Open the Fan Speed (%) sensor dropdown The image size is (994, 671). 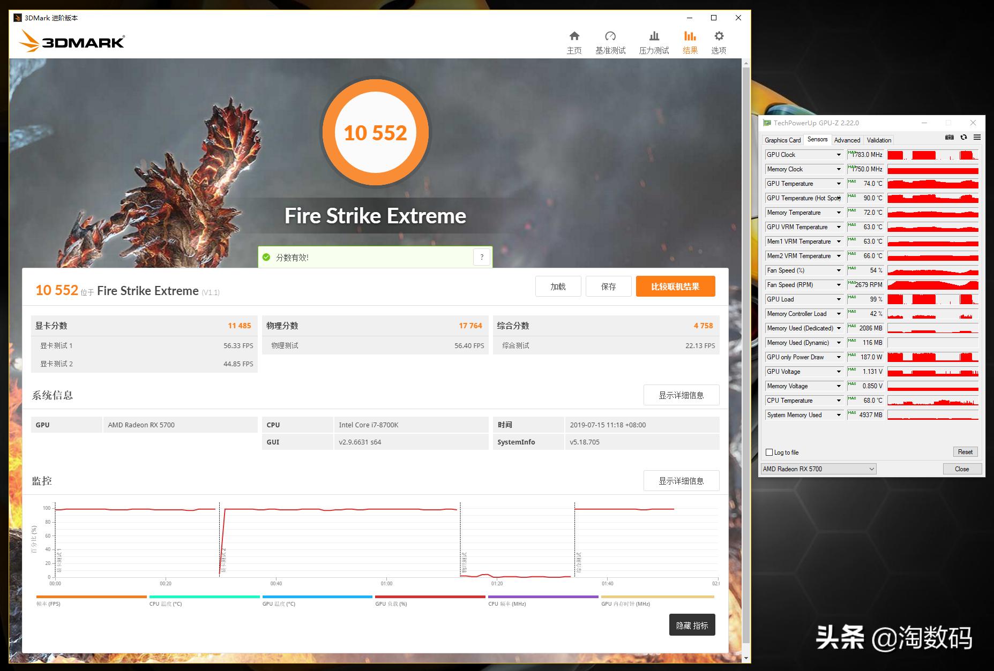click(839, 270)
